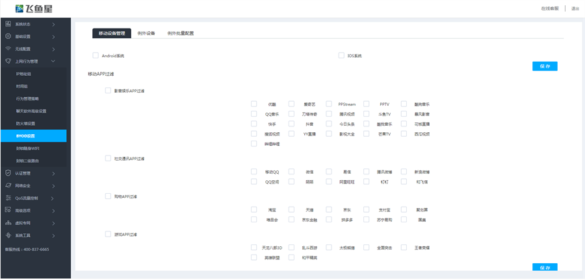The height and width of the screenshot is (280, 585).
Task: Click the 飞鱼星 logo in the header
Action: click(34, 8)
